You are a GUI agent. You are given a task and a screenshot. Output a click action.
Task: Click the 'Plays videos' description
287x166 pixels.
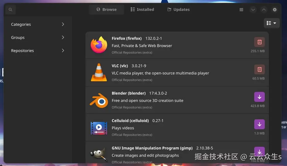(123, 128)
